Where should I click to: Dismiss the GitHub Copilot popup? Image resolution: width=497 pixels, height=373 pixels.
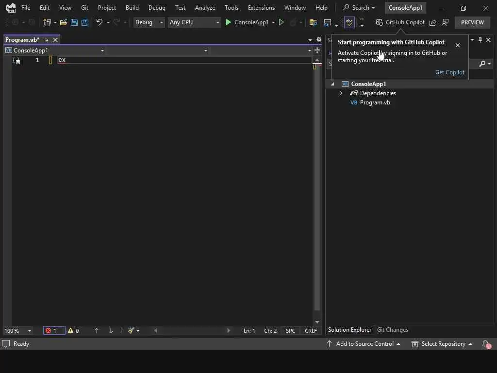(458, 45)
